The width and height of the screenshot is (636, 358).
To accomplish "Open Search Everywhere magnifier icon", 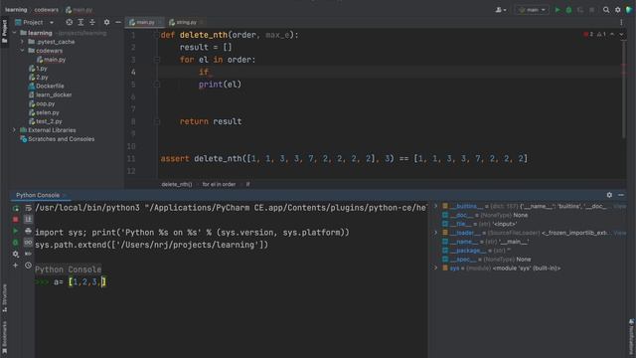I will [x=606, y=10].
